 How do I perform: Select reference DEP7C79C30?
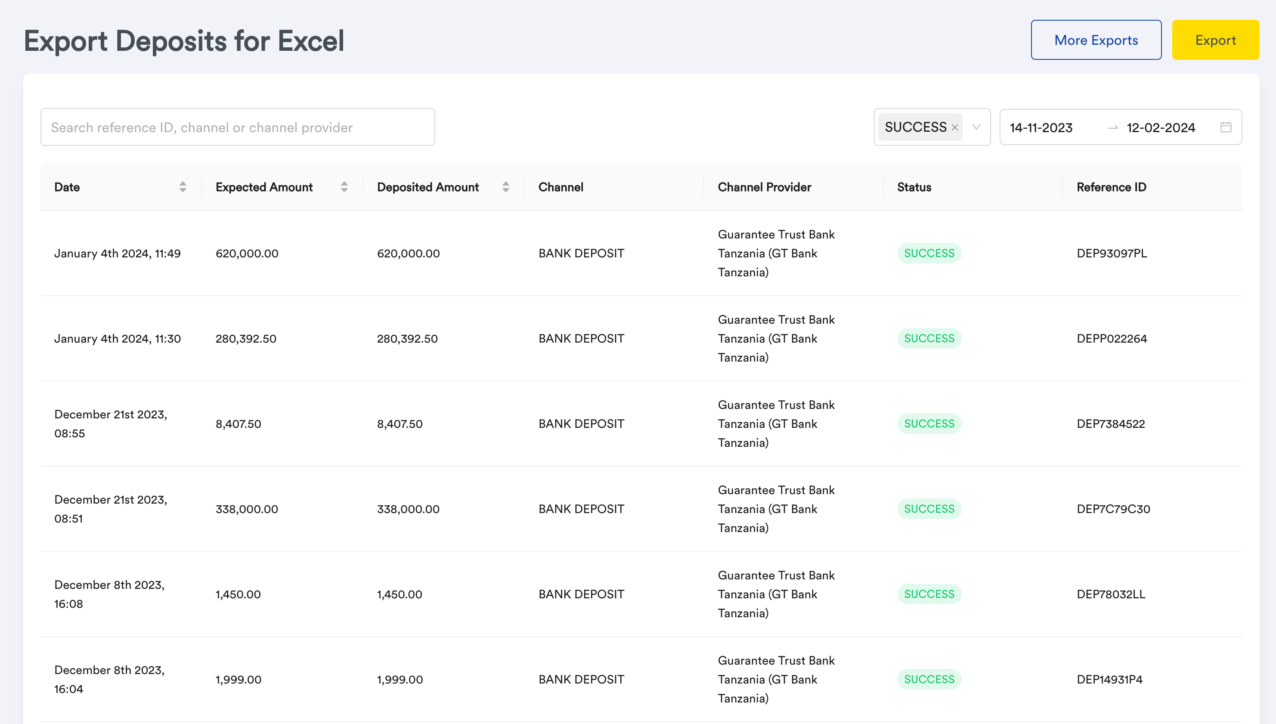pos(1113,509)
